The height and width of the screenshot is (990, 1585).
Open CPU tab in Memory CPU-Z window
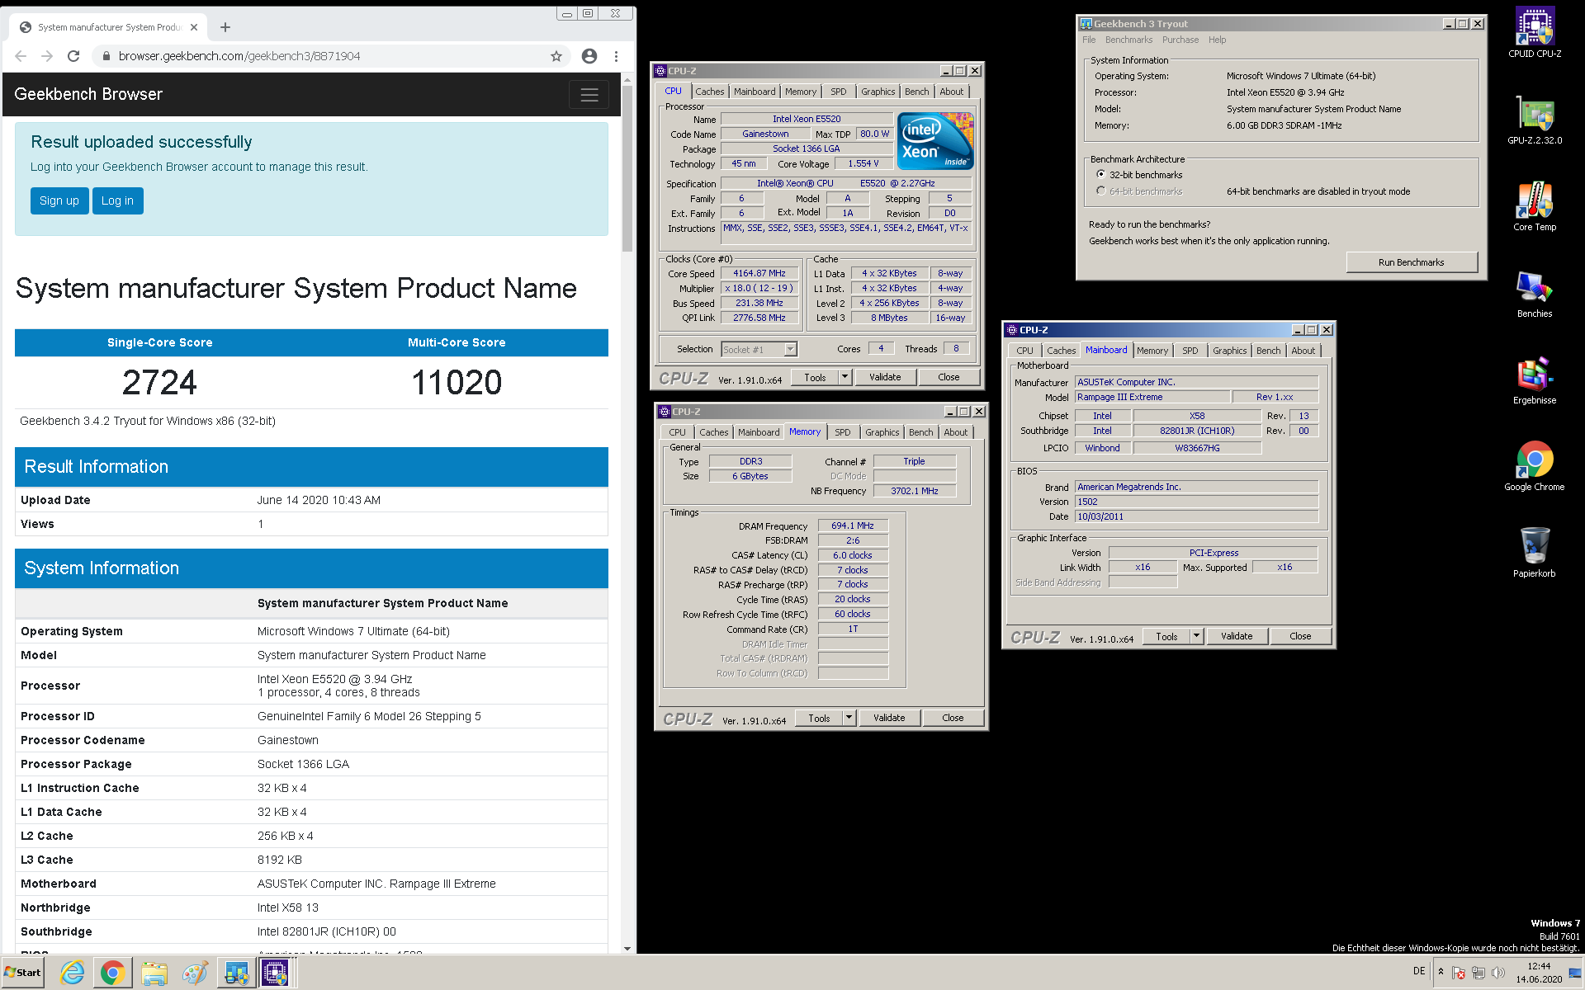[677, 432]
